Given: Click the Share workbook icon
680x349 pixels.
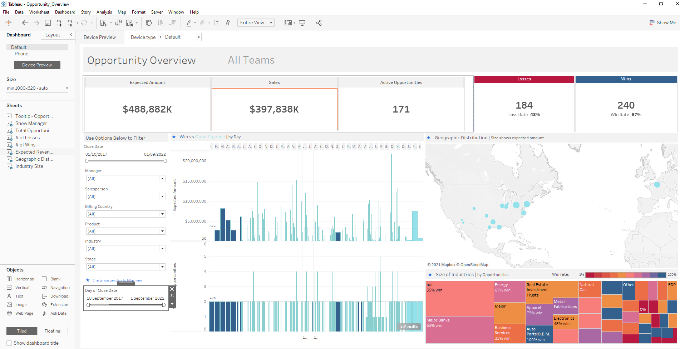Looking at the screenshot, I should [319, 23].
